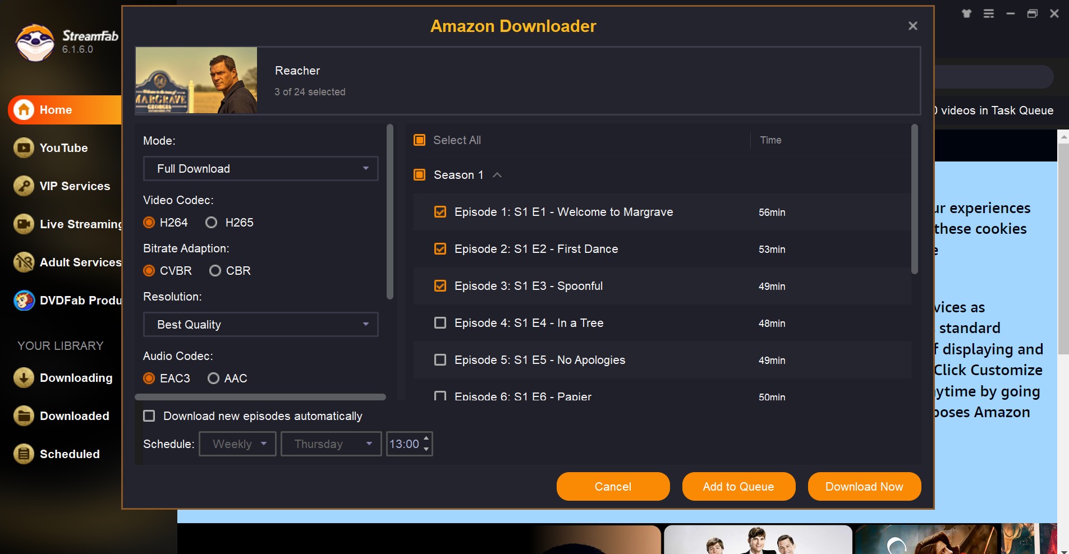
Task: Open the Downloading library icon
Action: [x=22, y=377]
